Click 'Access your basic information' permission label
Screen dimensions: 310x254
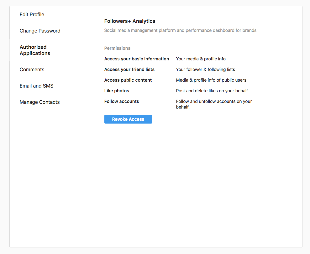(x=137, y=59)
